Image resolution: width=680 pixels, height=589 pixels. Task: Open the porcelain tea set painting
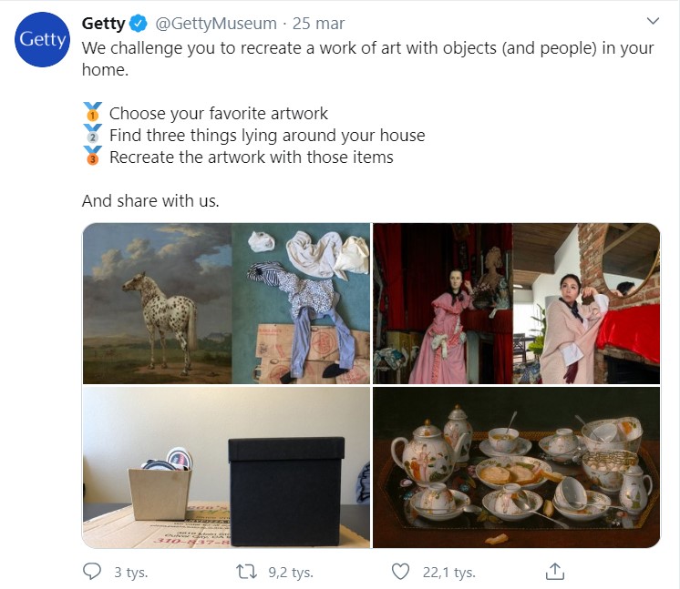[x=517, y=468]
